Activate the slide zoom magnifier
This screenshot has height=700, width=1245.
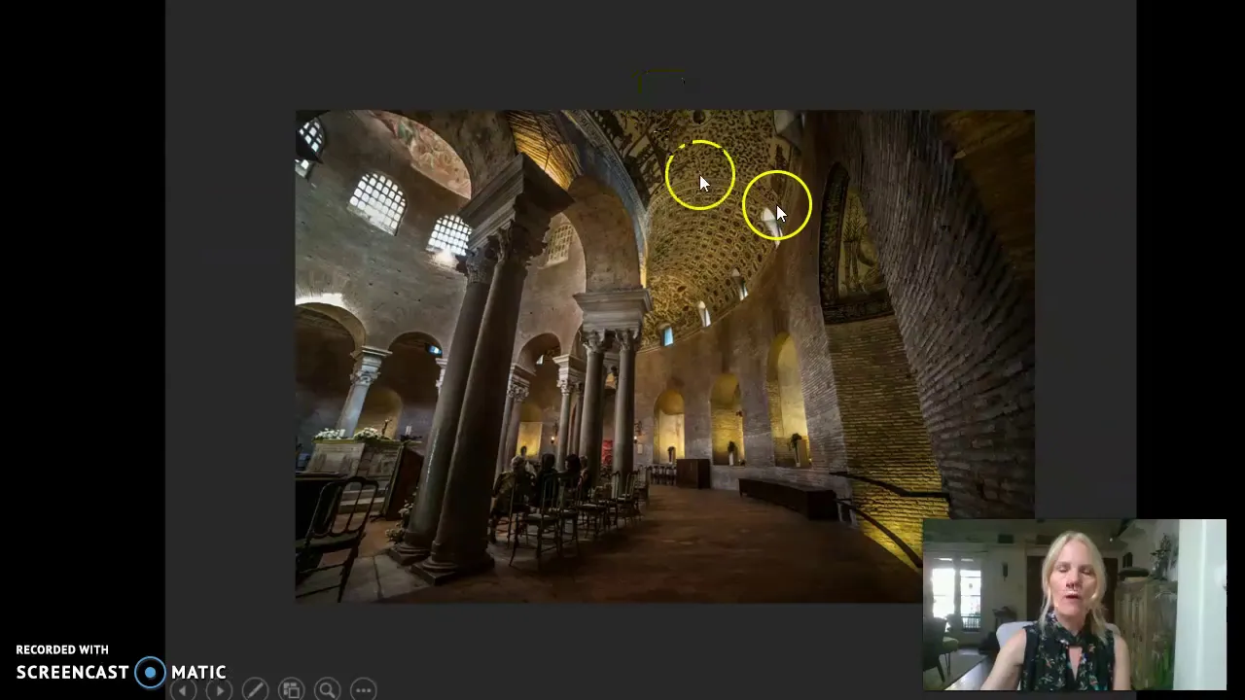pyautogui.click(x=327, y=689)
